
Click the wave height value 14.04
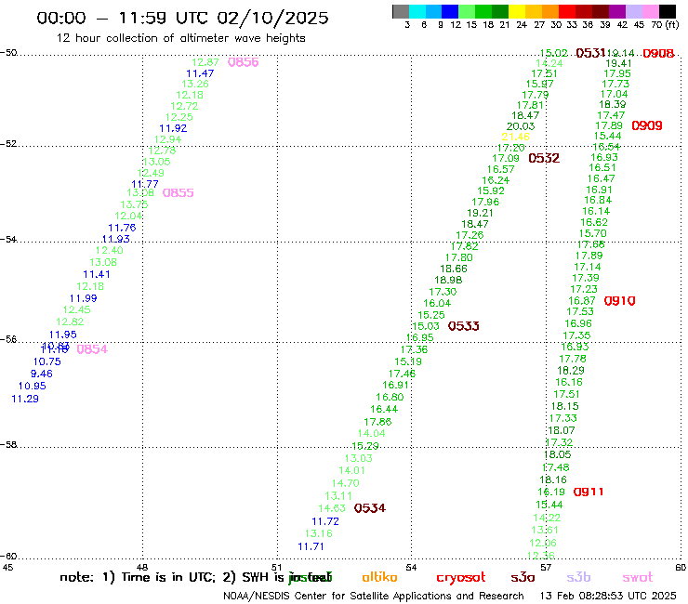point(372,433)
